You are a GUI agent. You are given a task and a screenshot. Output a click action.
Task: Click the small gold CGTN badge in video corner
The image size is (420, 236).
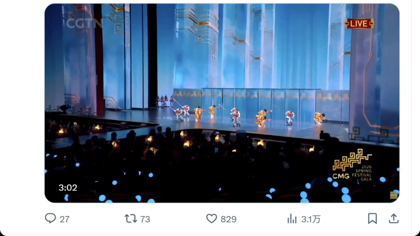pos(394,195)
